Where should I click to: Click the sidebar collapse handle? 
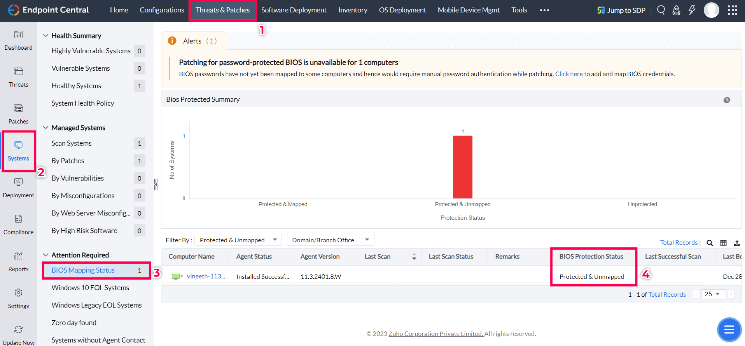tap(156, 184)
